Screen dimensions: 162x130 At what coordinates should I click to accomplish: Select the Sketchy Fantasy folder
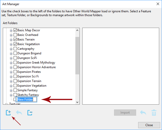pyautogui.click(x=28, y=95)
